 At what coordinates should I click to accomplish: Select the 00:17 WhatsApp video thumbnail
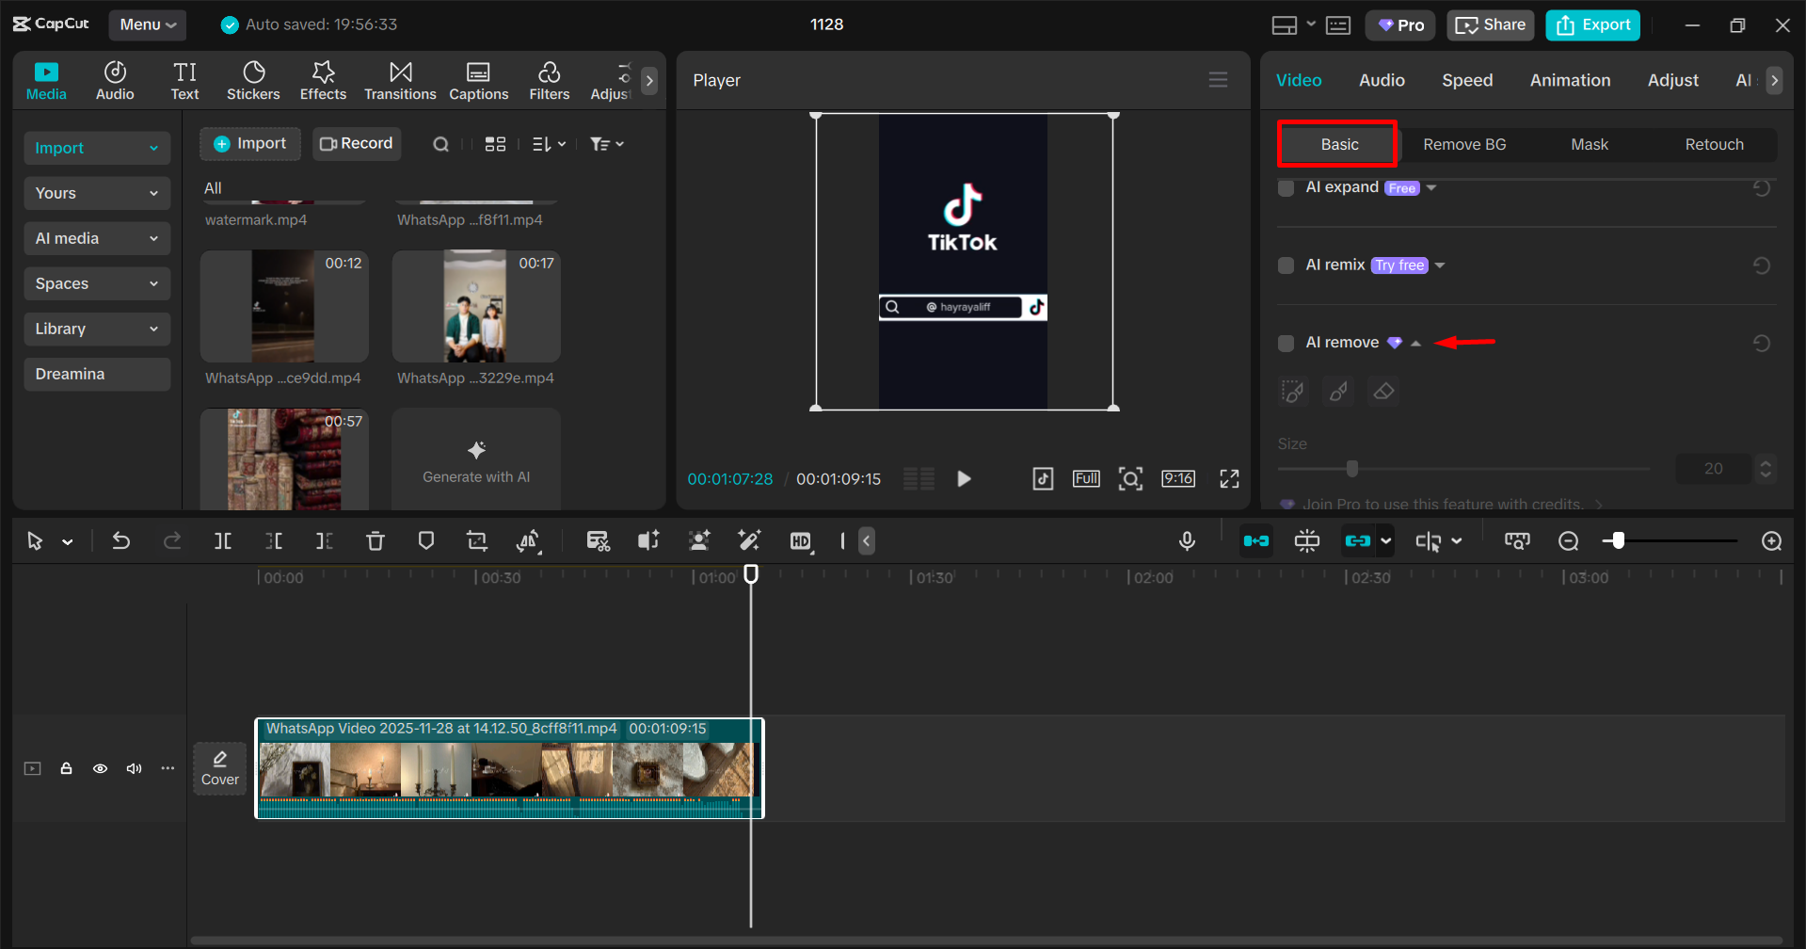476,307
